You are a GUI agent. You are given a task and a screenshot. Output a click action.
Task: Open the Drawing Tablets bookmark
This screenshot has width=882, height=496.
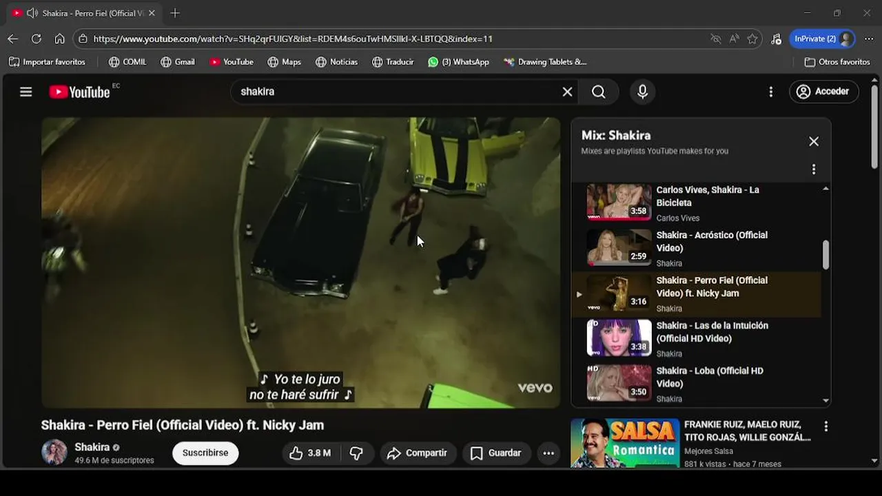(x=545, y=62)
